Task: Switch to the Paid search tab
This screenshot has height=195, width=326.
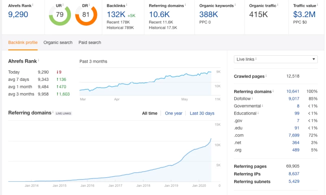Action: point(90,42)
